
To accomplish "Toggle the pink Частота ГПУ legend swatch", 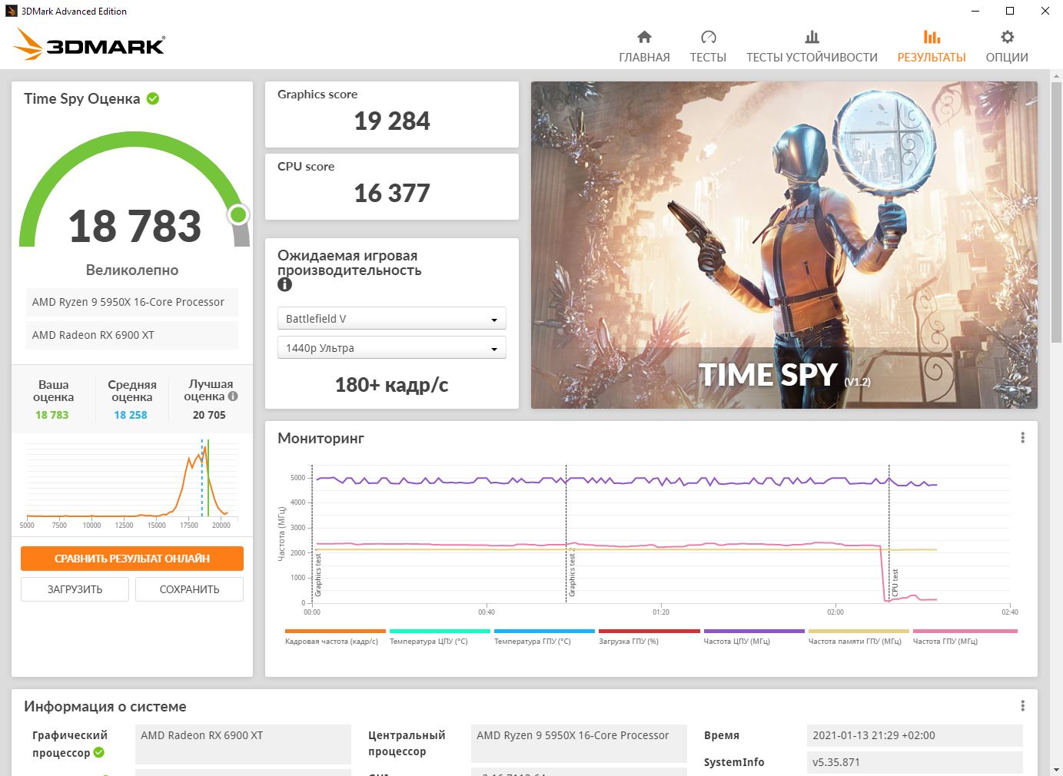I will pos(965,632).
